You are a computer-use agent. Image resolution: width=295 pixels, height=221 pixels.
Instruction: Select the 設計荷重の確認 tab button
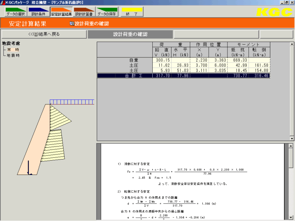click(x=130, y=34)
